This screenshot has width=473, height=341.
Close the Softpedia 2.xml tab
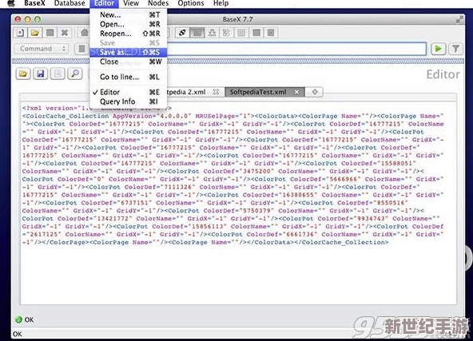point(216,92)
